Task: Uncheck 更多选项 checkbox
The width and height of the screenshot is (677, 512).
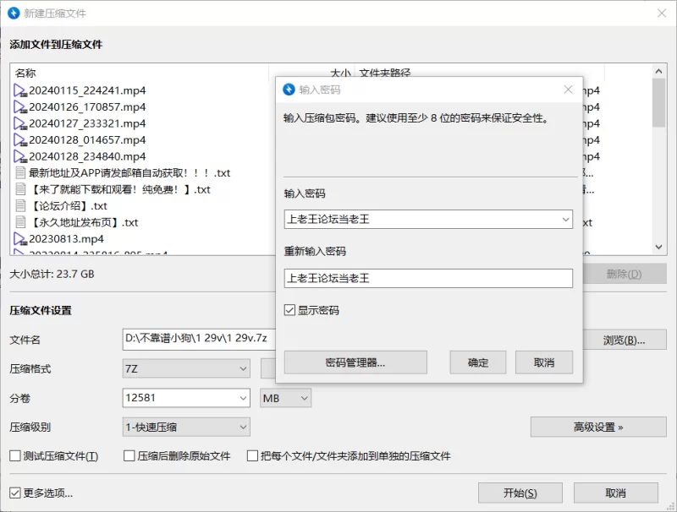Action: (x=15, y=493)
